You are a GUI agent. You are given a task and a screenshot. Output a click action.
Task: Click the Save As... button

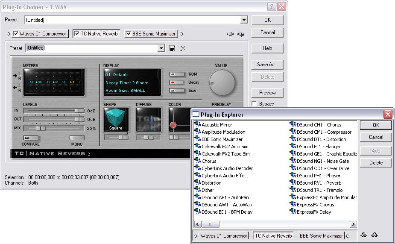pos(267,65)
